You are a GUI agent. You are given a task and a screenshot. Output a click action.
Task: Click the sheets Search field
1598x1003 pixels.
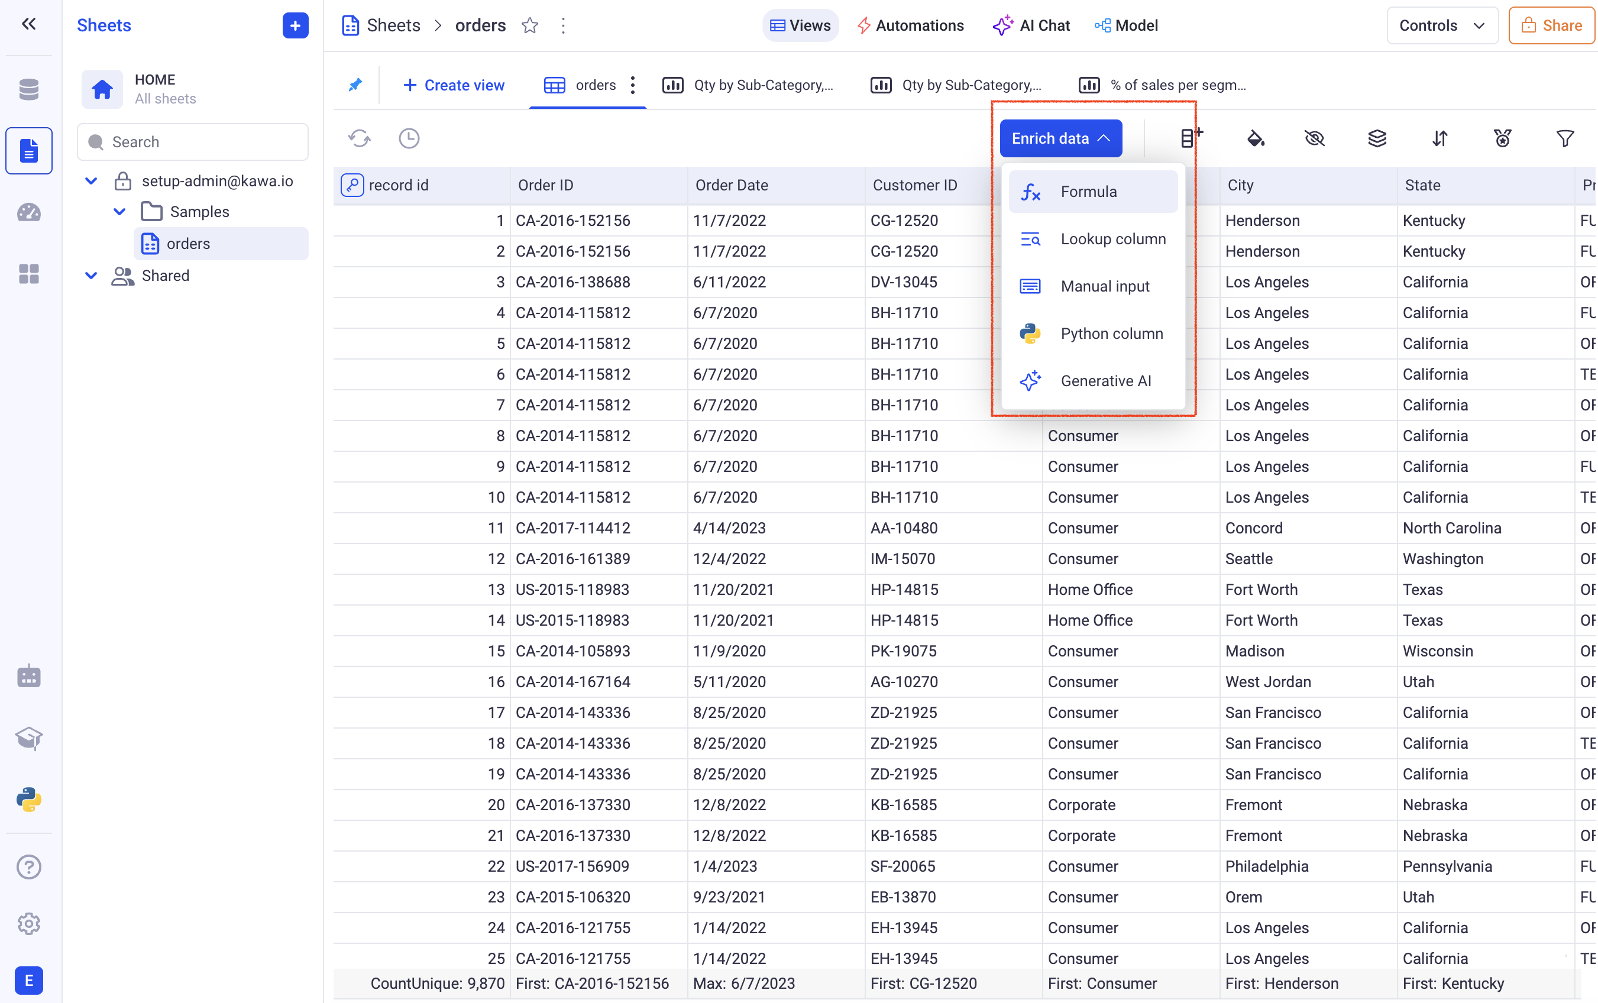coord(193,142)
